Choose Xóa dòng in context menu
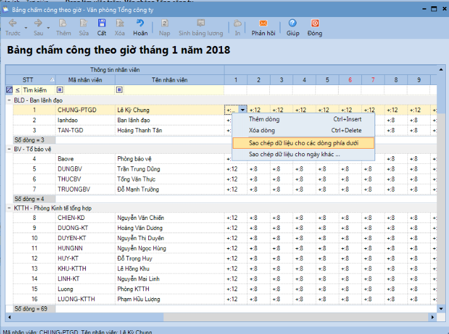 point(303,130)
